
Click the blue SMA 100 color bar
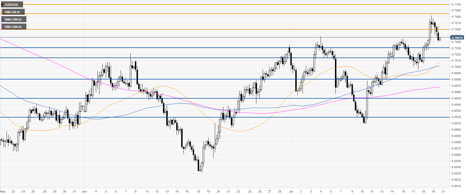coord(2,19)
